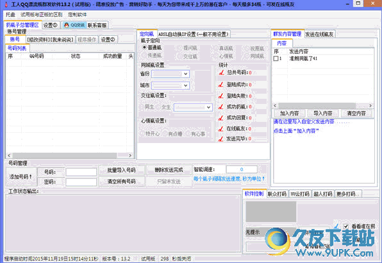Select the 账号 tab under 账号管理
The width and height of the screenshot is (382, 263).
click(15, 39)
